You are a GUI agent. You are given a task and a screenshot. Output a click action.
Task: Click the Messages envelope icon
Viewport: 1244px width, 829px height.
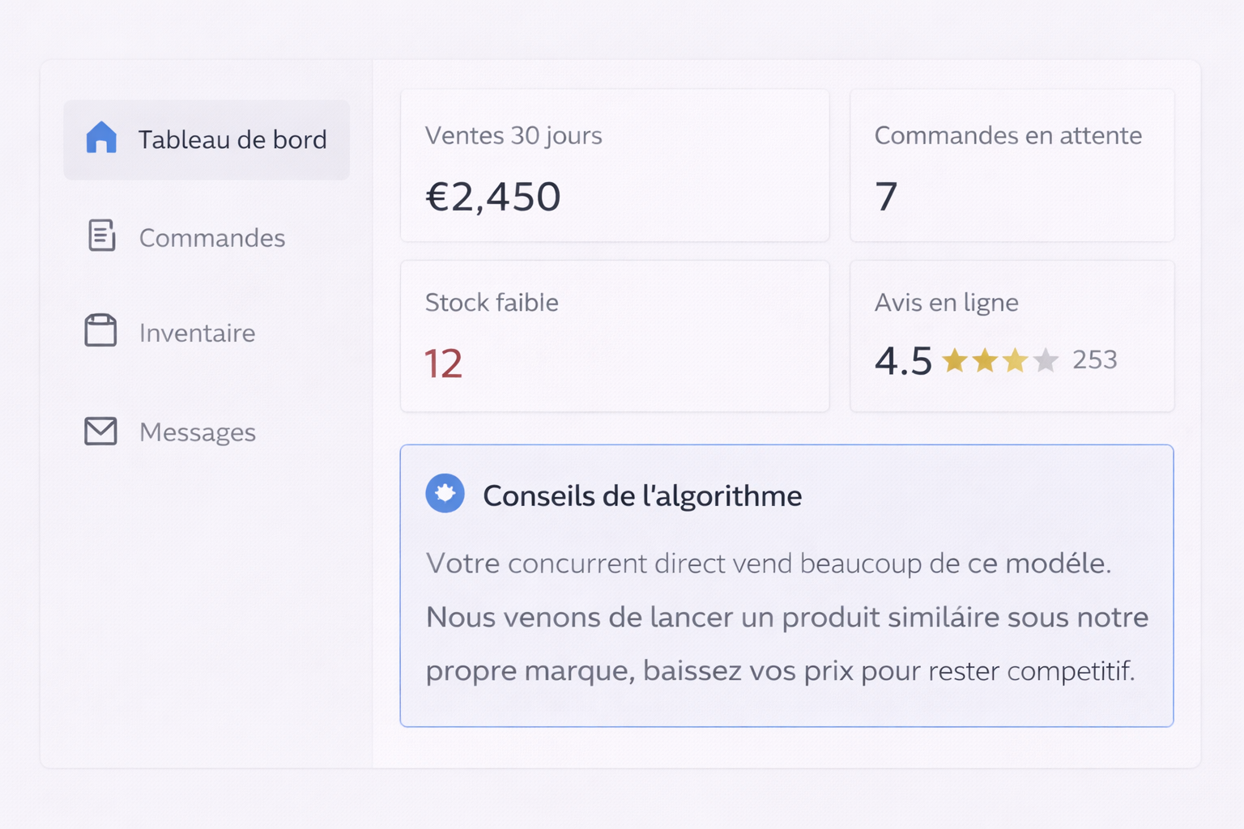click(100, 431)
